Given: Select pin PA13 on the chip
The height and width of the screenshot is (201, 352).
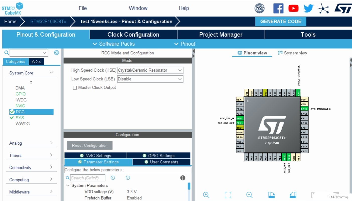Looking at the screenshot, I should click(304, 109).
